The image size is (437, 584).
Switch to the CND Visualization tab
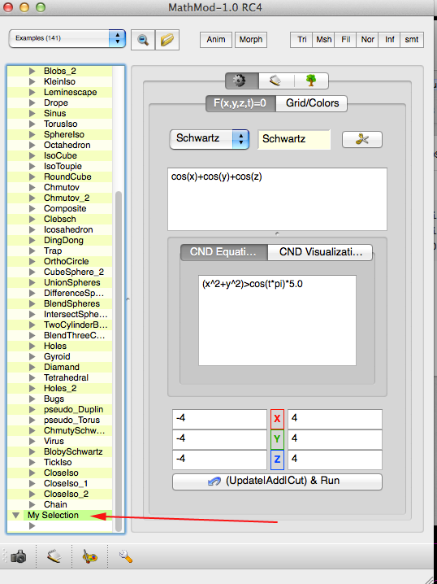(320, 252)
